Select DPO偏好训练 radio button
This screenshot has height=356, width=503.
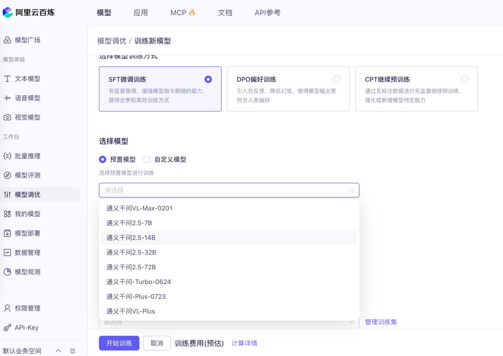click(336, 79)
